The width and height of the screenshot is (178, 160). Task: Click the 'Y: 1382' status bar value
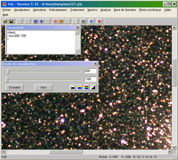click(126, 157)
